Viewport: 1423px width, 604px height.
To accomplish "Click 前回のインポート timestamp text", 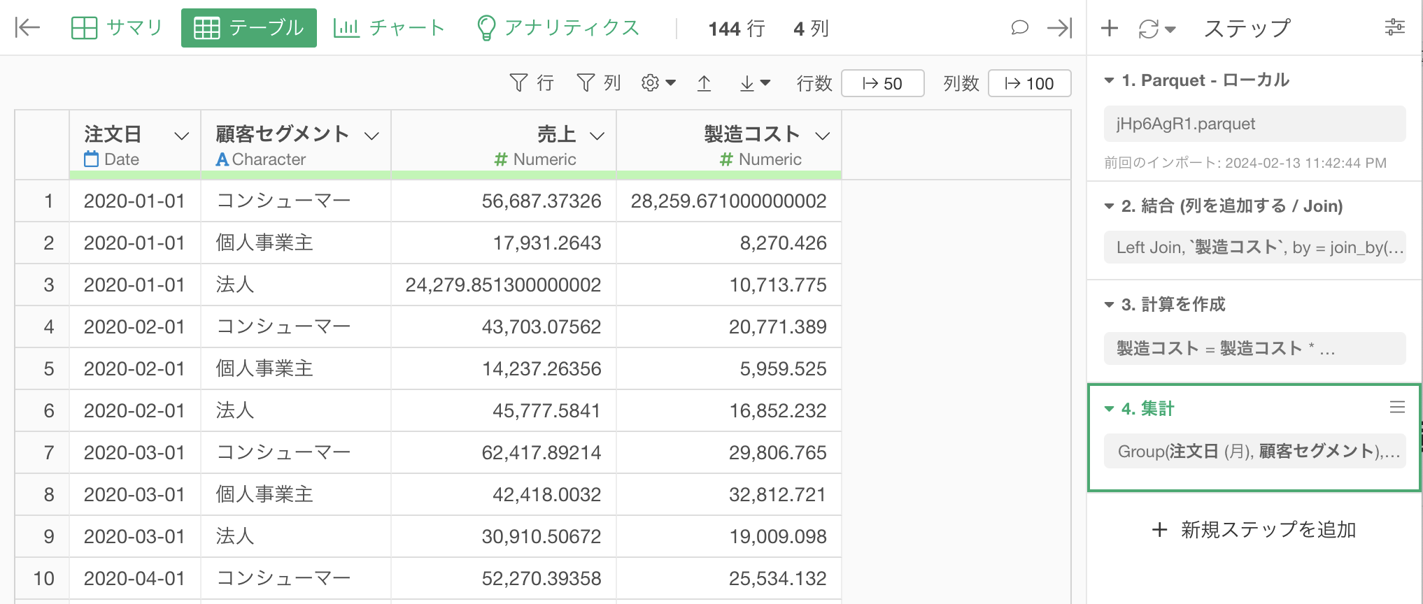I will click(x=1245, y=163).
